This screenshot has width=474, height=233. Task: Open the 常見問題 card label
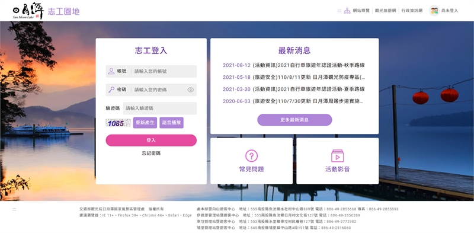pyautogui.click(x=251, y=169)
